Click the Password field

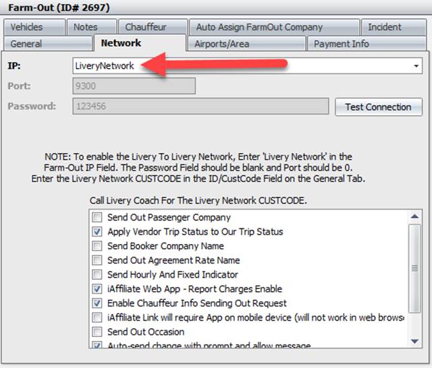(200, 106)
